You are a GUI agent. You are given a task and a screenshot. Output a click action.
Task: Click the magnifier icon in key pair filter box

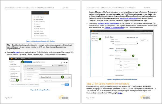point(25,65)
